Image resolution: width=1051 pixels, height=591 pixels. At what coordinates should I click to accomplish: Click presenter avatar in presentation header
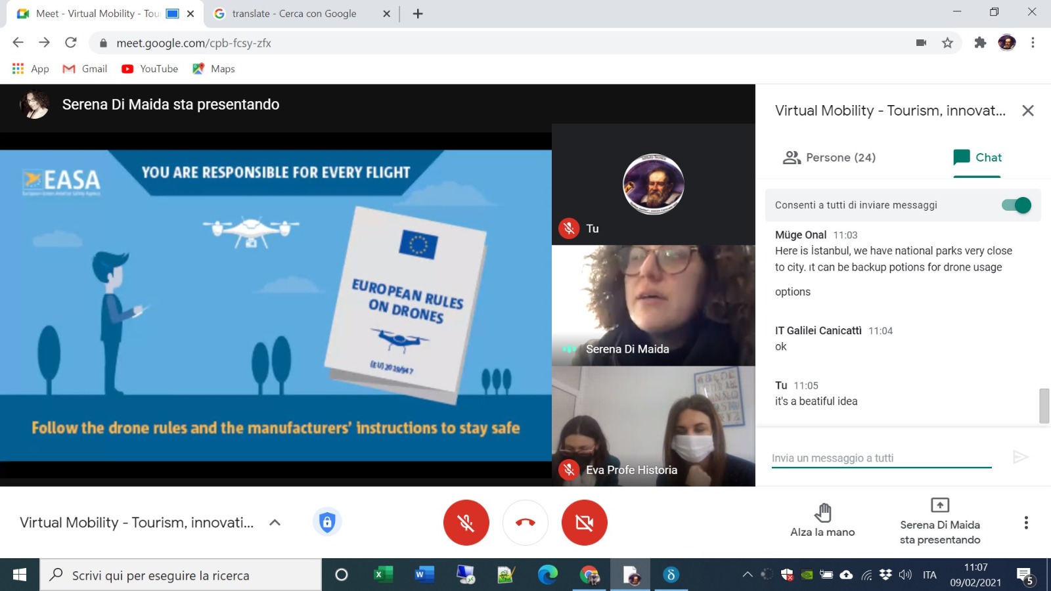(x=34, y=104)
